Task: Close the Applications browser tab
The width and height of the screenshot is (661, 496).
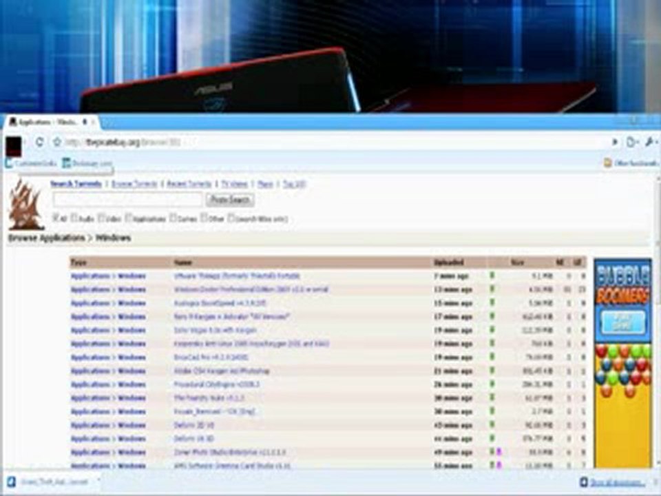Action: (93, 122)
